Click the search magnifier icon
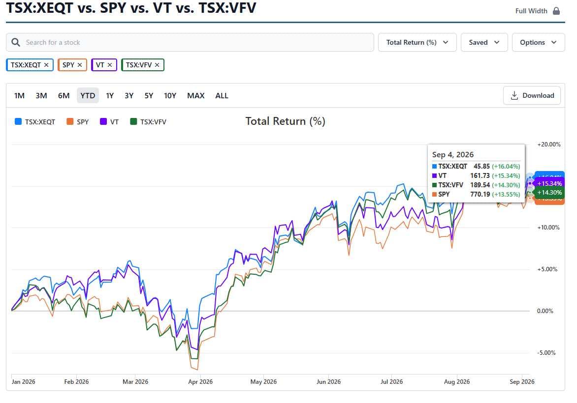The height and width of the screenshot is (403, 577). click(15, 42)
